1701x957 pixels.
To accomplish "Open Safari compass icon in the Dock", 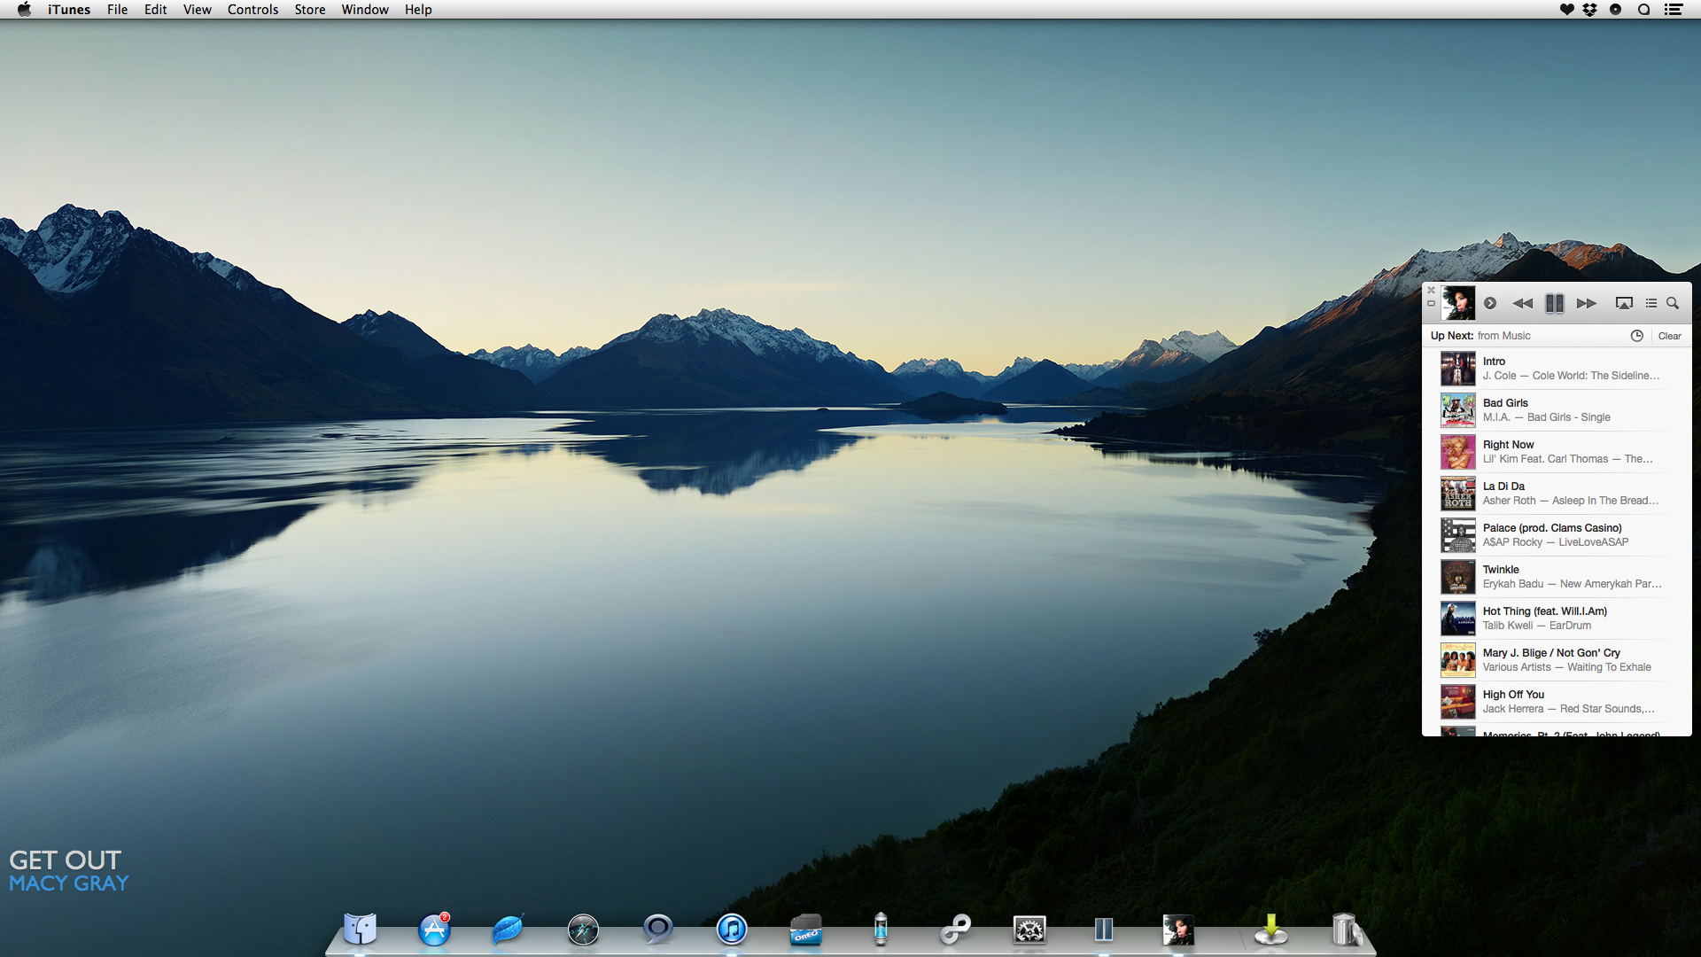I will pyautogui.click(x=583, y=930).
